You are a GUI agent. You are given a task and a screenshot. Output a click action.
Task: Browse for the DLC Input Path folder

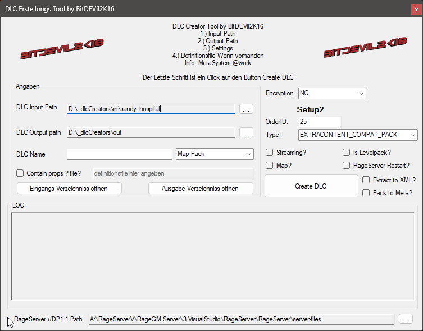[246, 109]
